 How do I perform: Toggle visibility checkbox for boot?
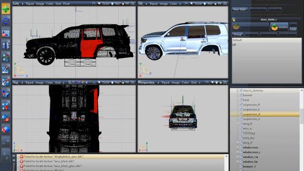241,100
